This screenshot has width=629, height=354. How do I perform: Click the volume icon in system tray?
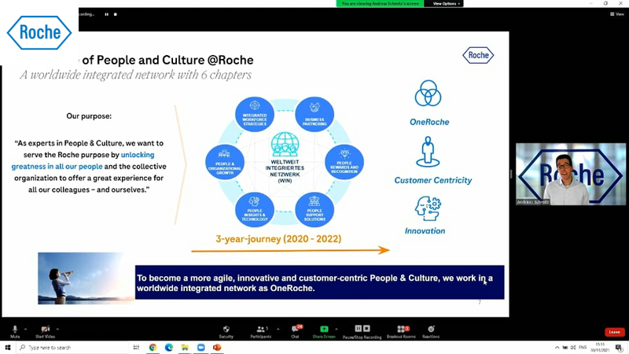coord(573,348)
